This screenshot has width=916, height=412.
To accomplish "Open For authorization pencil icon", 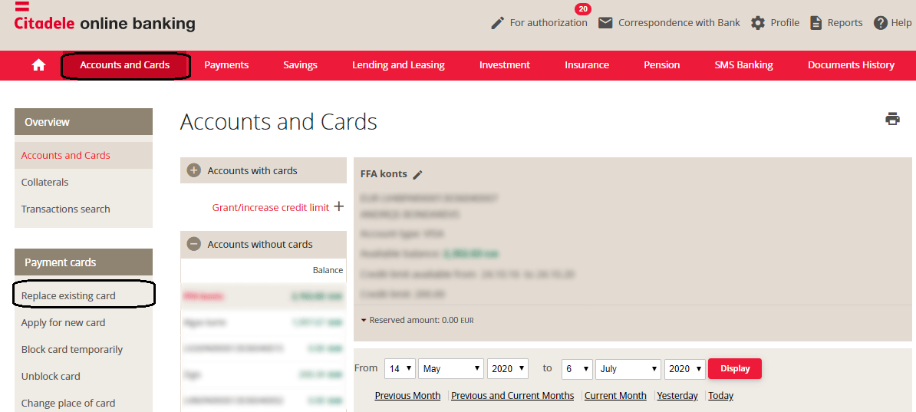I will 498,23.
